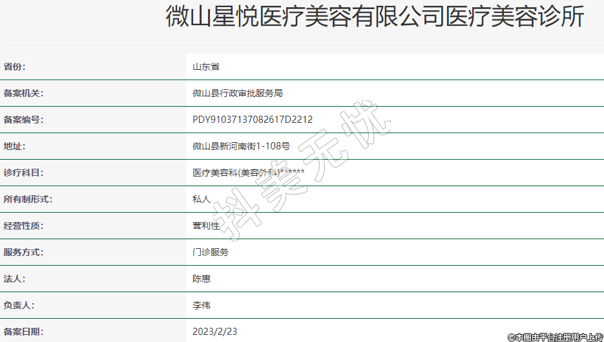604x342 pixels.
Task: Click the 本图由平台注册用户上传 footer notice
Action: [555, 337]
